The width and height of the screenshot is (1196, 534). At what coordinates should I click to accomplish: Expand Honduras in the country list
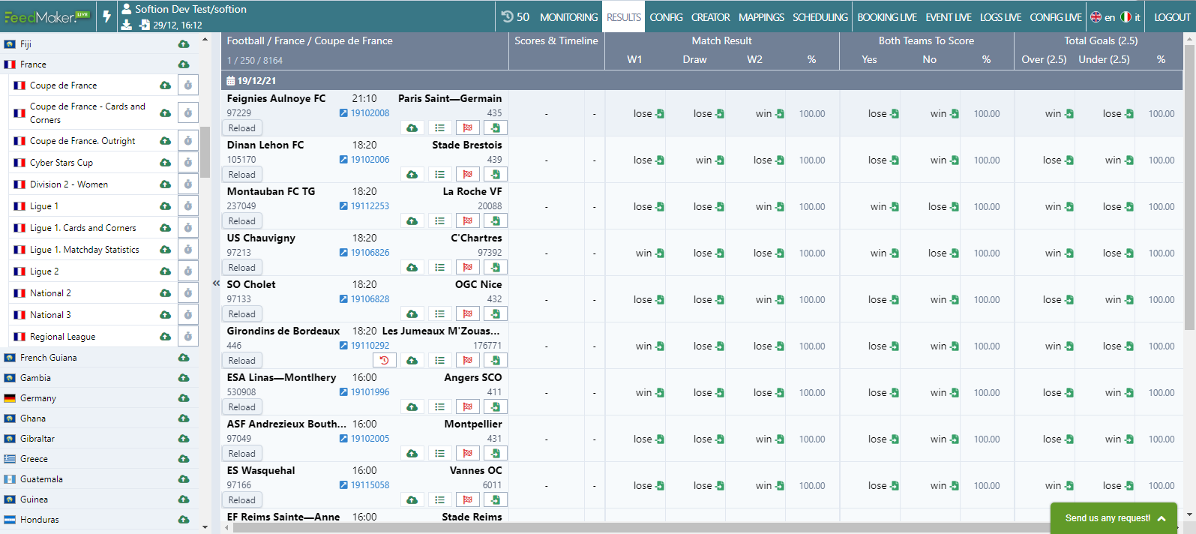pos(39,520)
